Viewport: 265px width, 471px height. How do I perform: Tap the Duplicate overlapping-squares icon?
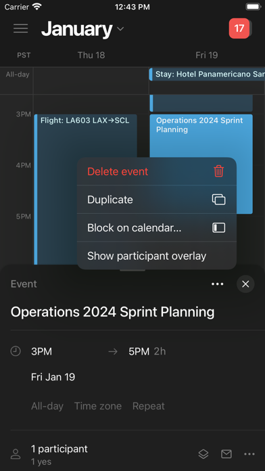tap(219, 200)
